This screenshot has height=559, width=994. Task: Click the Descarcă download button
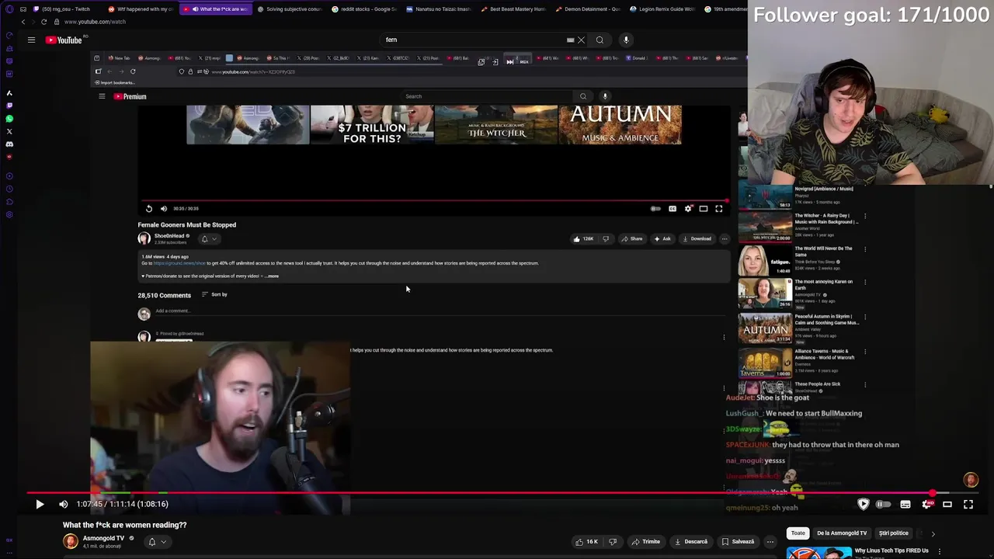click(691, 542)
